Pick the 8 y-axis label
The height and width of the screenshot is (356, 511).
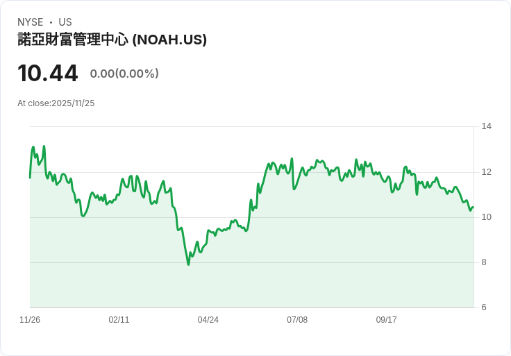(485, 262)
